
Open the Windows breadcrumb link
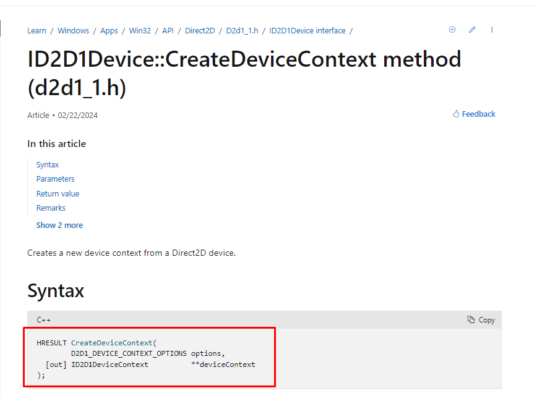73,30
